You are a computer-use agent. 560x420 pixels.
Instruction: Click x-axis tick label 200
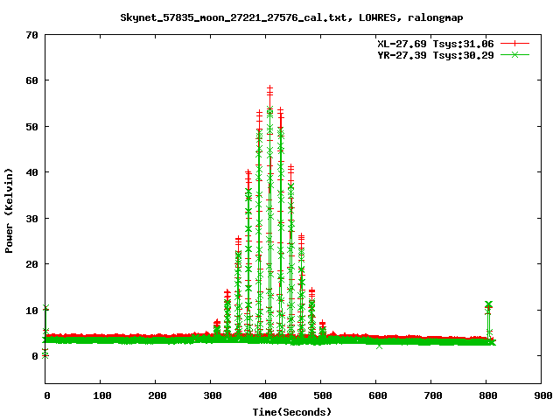click(x=157, y=395)
